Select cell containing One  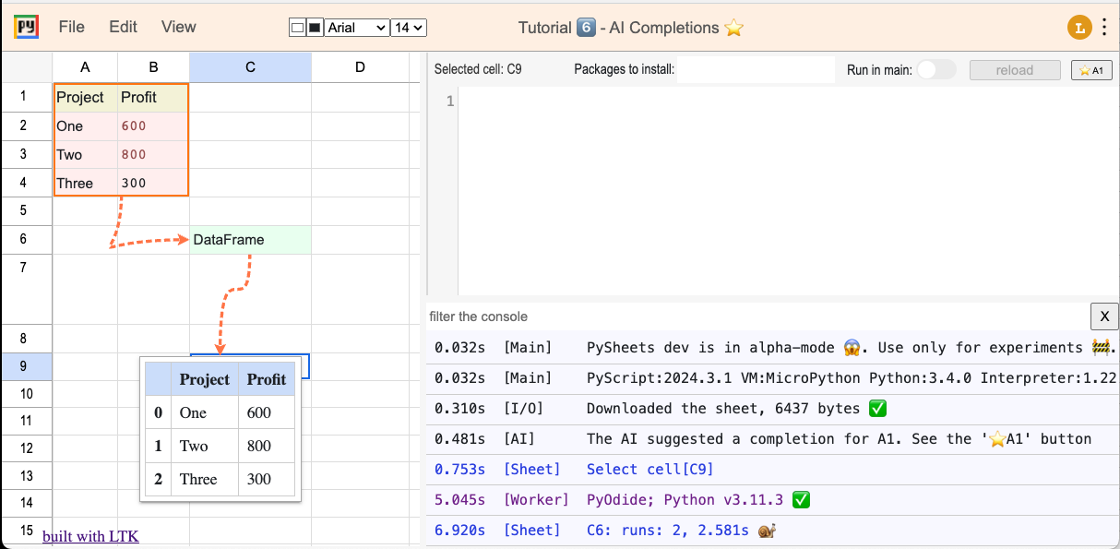86,125
